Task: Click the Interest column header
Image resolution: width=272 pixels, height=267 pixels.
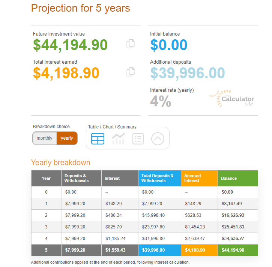Action: [120, 178]
